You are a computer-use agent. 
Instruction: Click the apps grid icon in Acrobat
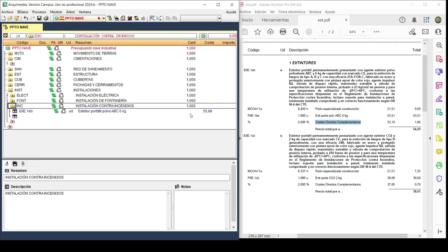tap(426, 20)
